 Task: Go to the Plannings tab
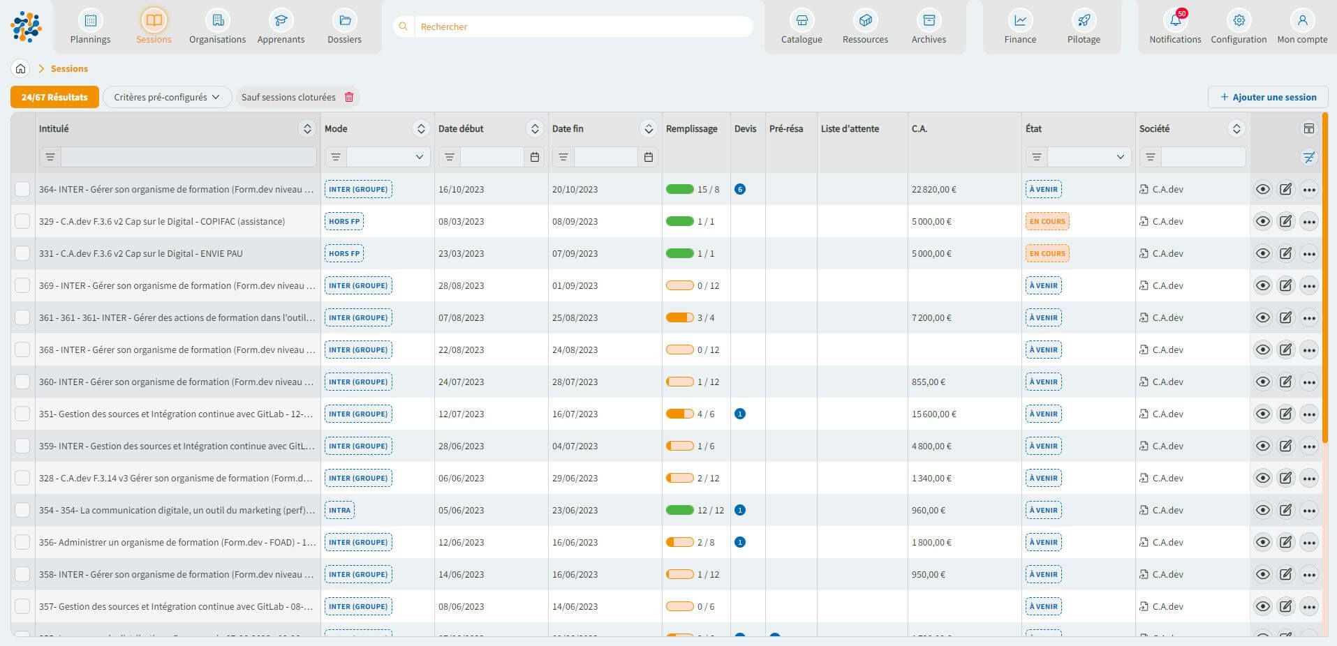click(x=90, y=28)
